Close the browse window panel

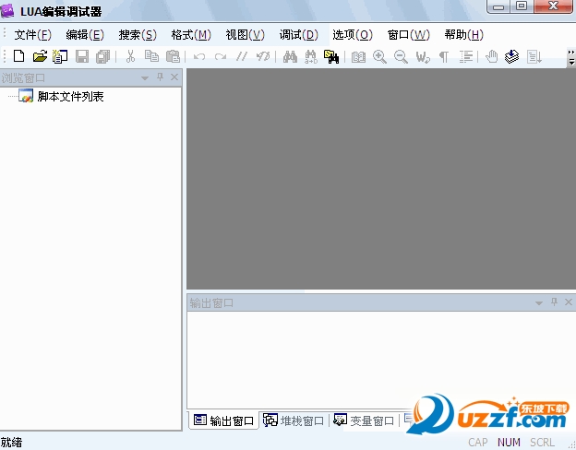(174, 77)
